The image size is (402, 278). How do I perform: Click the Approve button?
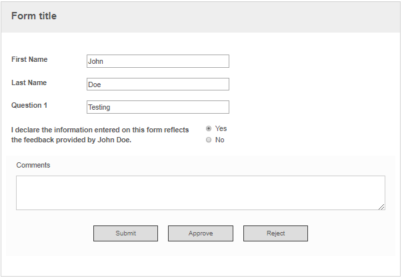pyautogui.click(x=201, y=233)
